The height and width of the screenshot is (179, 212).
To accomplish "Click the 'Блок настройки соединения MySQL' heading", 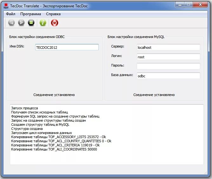I will click(x=136, y=37).
